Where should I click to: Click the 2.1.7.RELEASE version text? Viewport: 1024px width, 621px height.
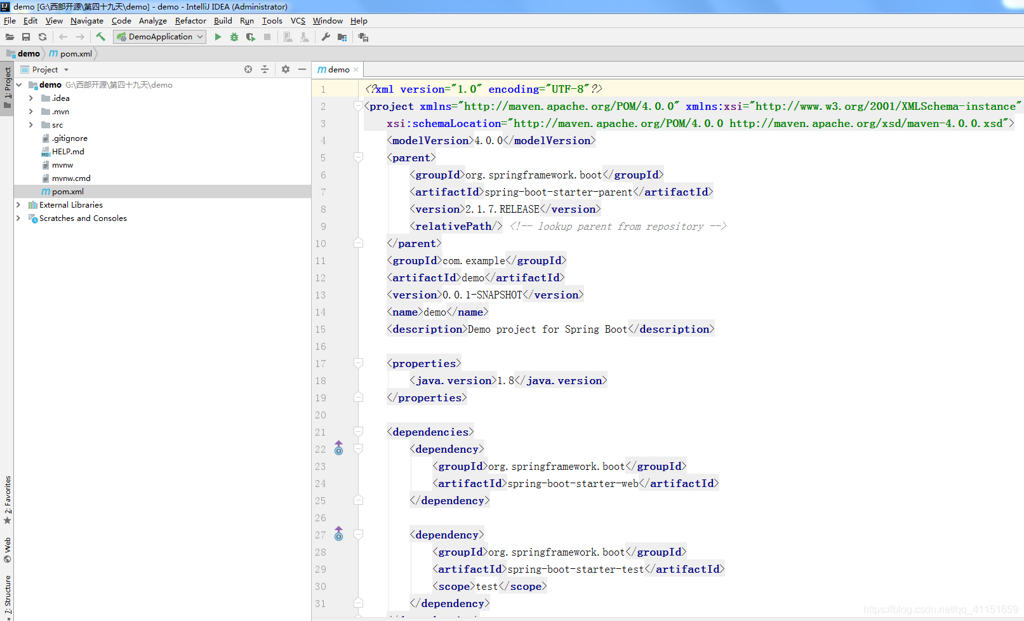[x=502, y=209]
